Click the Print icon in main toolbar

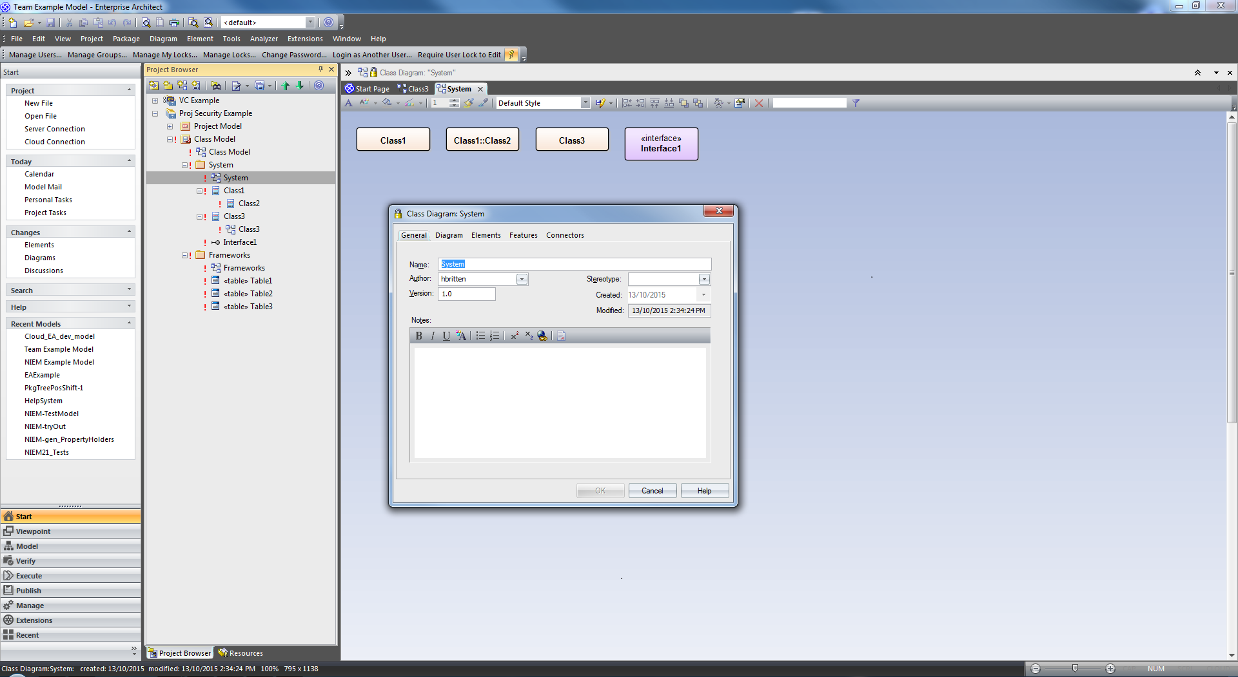(x=174, y=23)
